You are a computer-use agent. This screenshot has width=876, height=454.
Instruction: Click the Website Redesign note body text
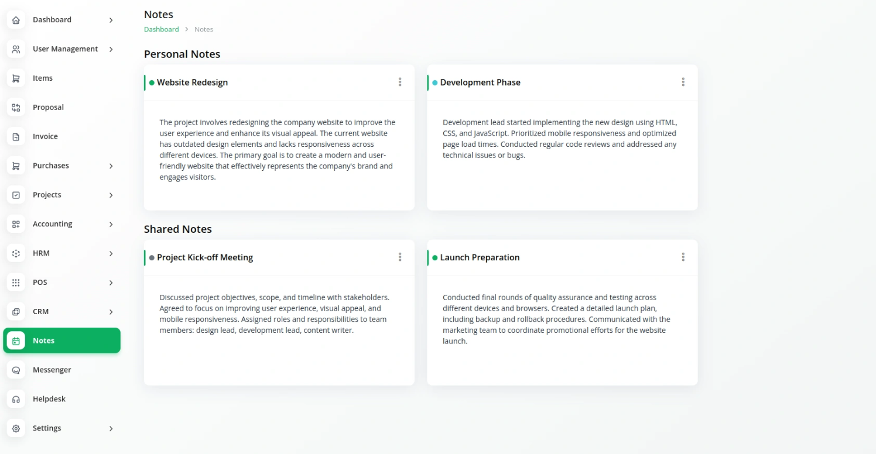coord(278,150)
